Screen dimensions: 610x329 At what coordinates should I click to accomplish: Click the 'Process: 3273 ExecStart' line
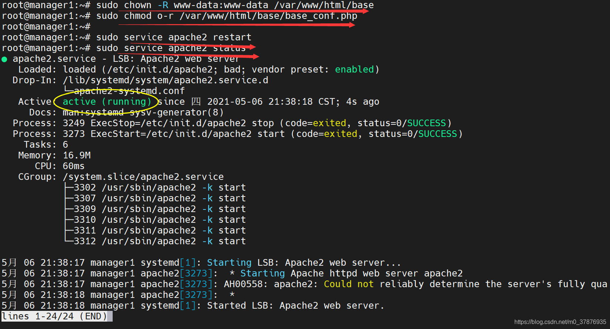[238, 134]
